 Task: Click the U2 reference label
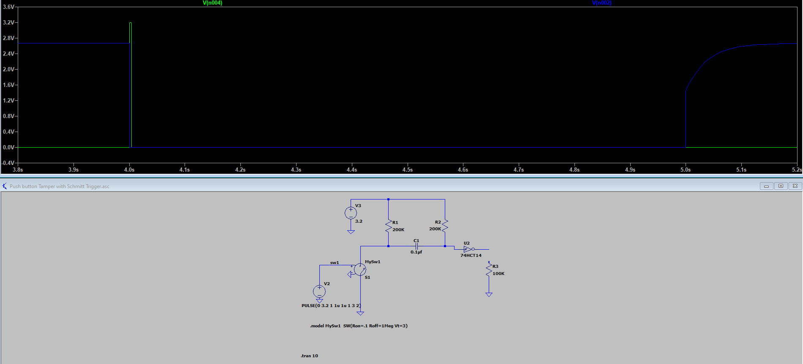point(467,243)
